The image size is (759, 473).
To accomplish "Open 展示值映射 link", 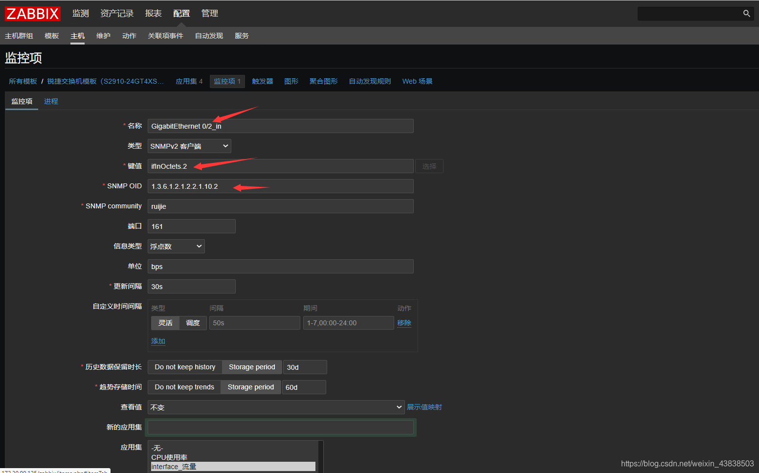I will point(424,407).
